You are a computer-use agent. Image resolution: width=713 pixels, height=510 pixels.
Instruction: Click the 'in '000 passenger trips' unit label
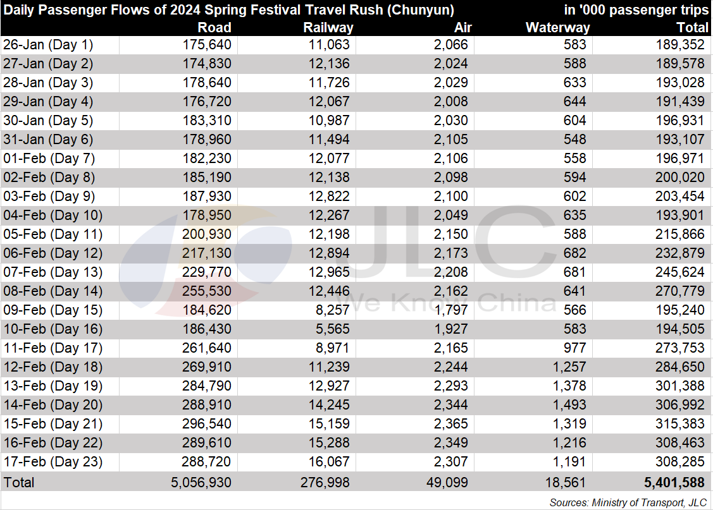(x=636, y=10)
